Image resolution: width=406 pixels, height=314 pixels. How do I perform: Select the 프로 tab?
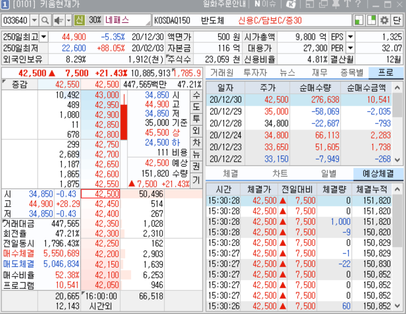click(385, 73)
